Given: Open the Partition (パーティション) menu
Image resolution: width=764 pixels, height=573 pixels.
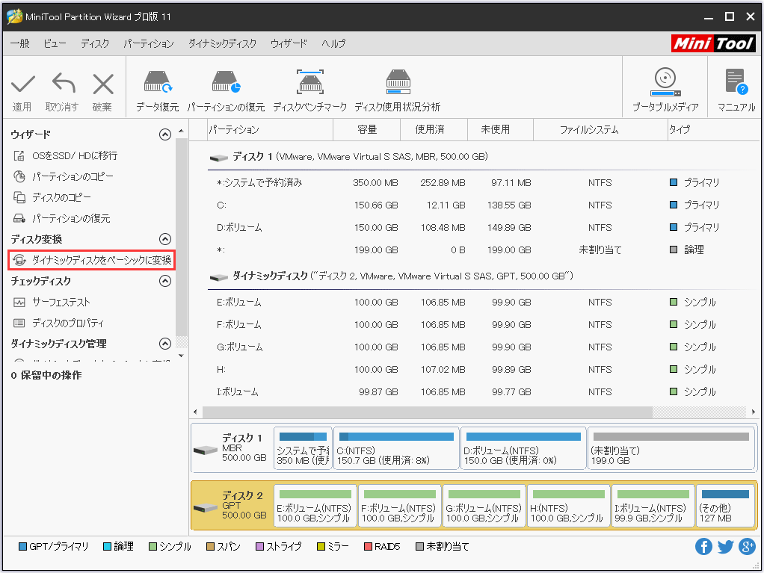Looking at the screenshot, I should tap(149, 43).
